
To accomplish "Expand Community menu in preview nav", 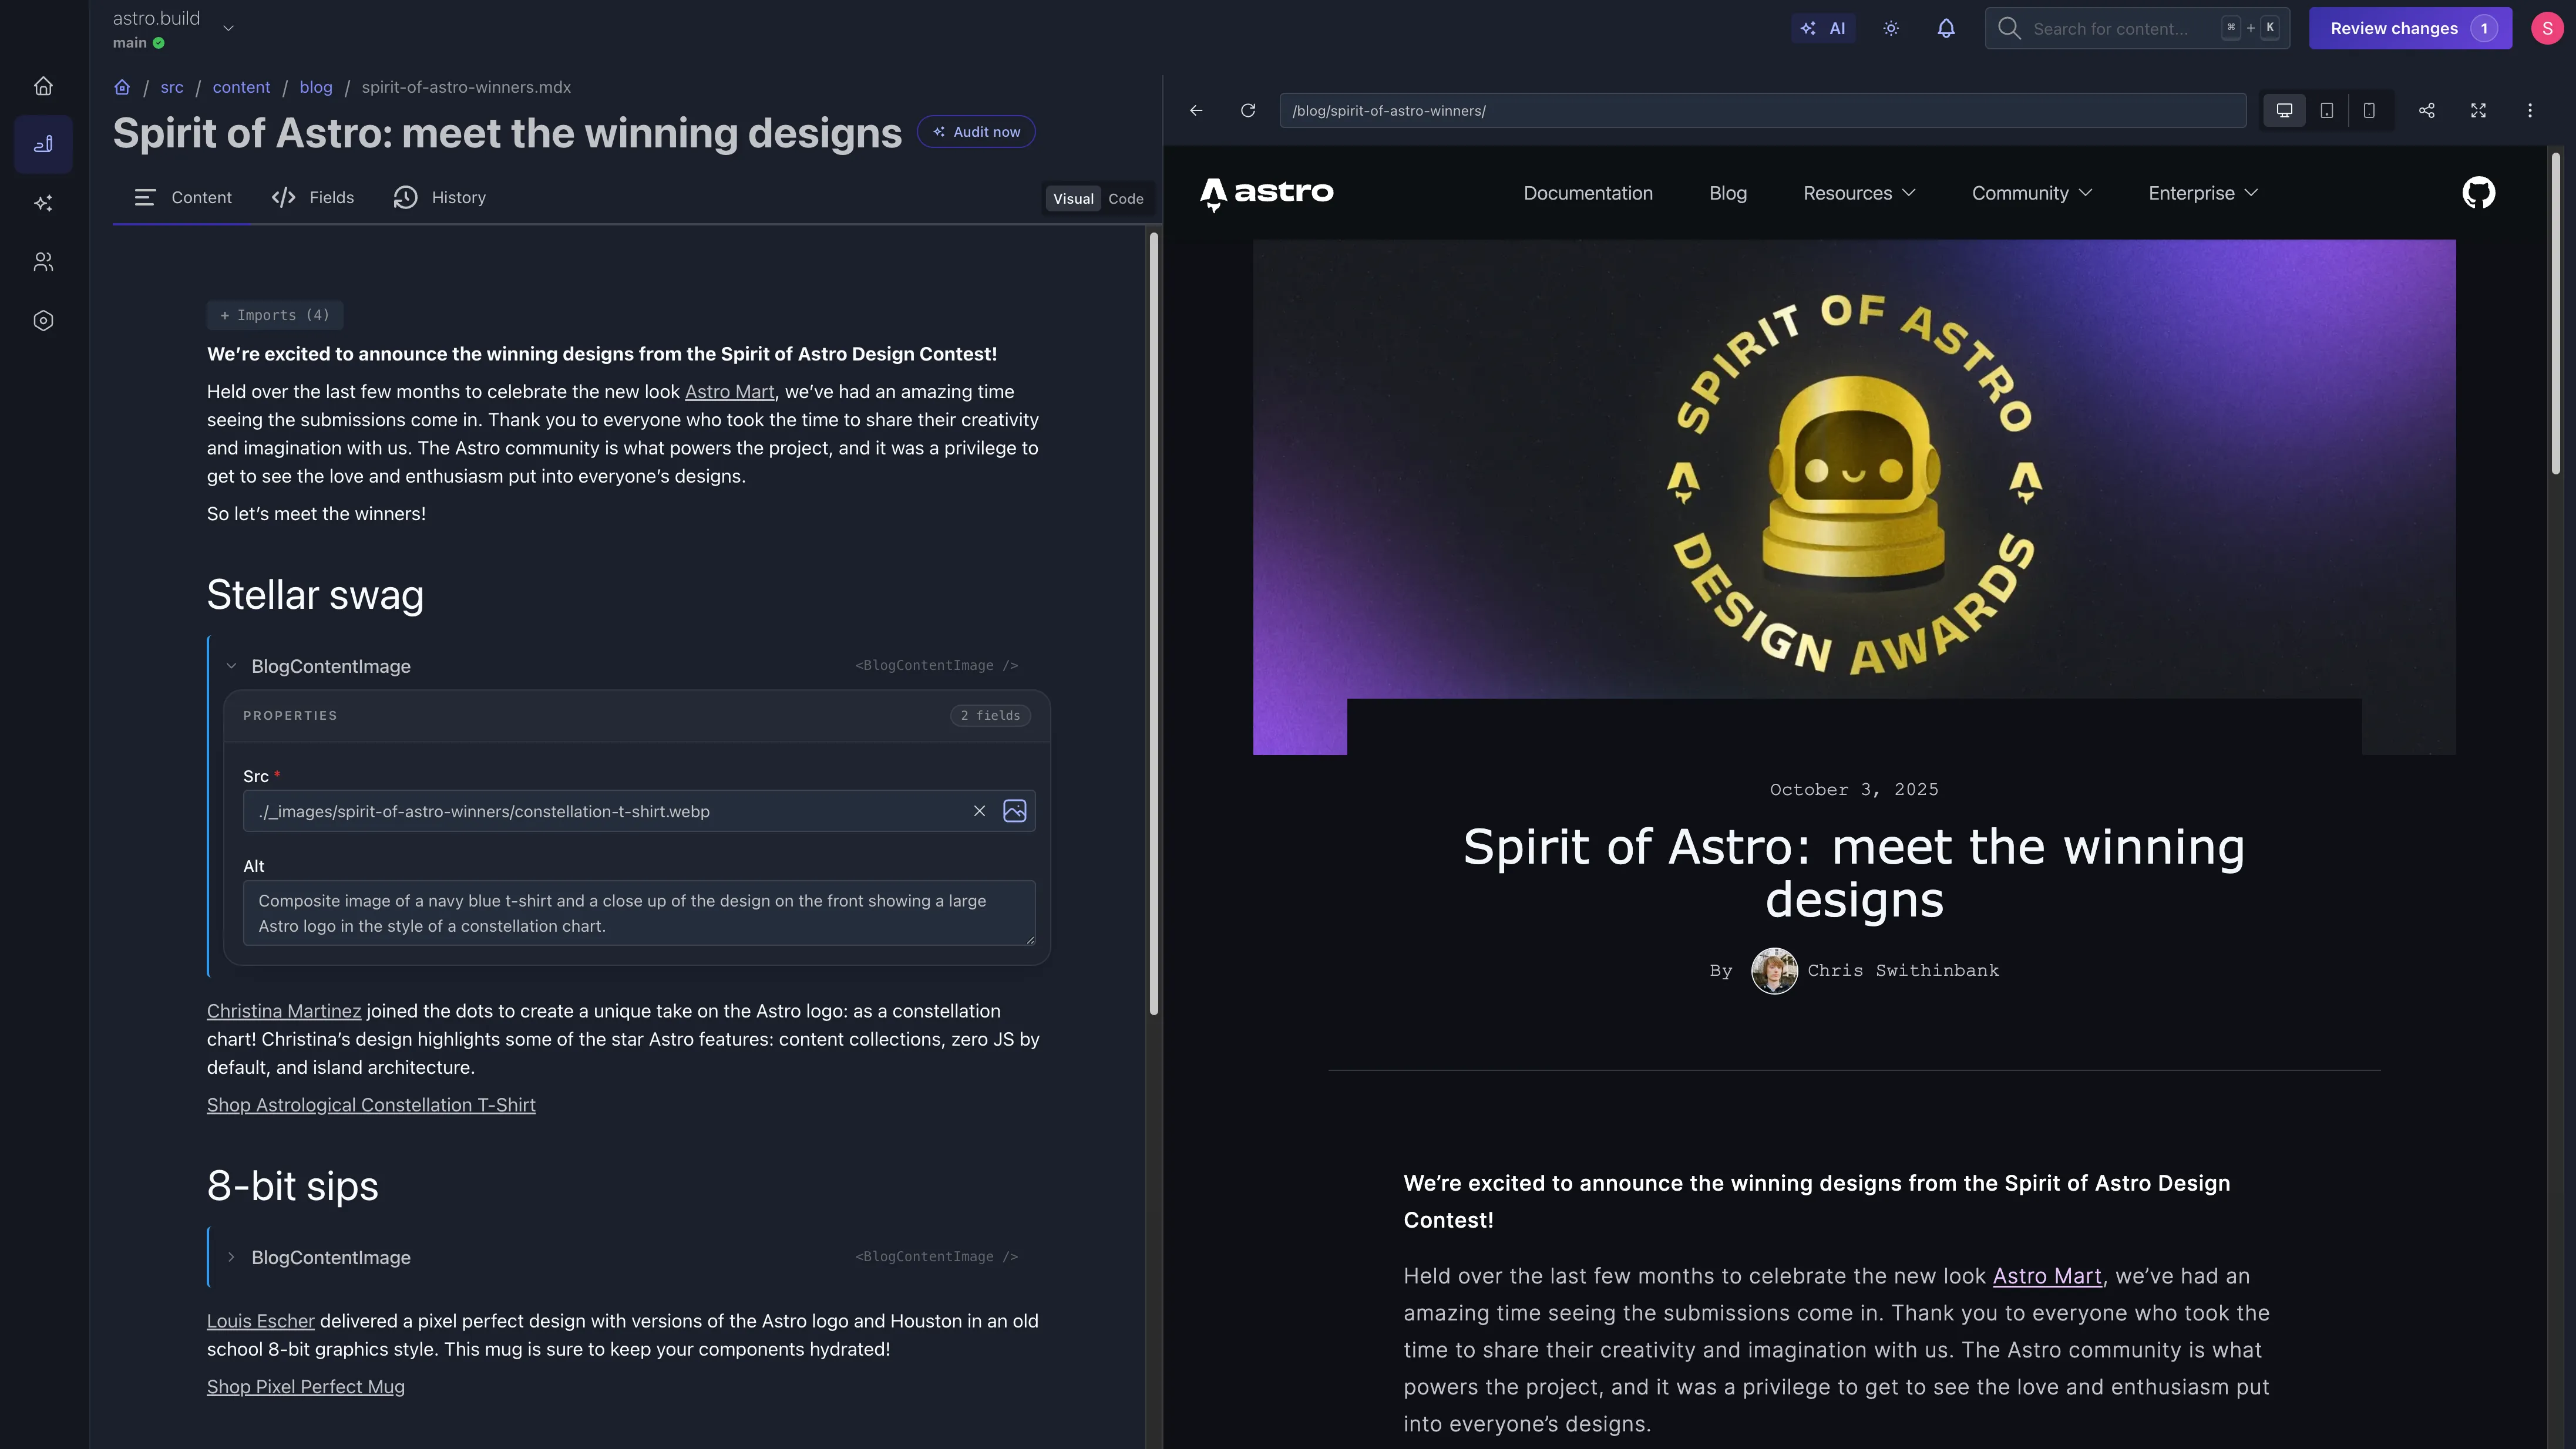I will 2032,193.
